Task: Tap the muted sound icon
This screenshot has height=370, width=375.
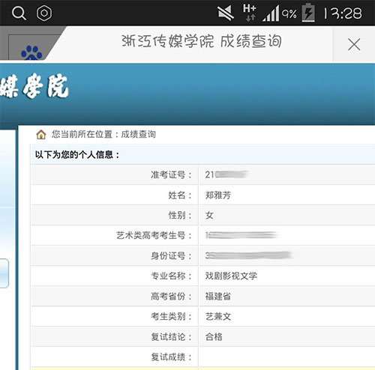Action: coord(226,13)
